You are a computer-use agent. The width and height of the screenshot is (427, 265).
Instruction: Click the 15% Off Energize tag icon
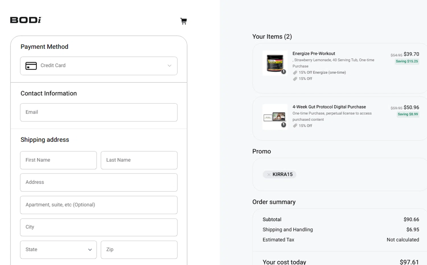pos(295,72)
